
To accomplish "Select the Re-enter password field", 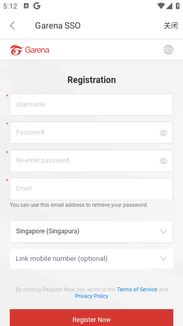I will tap(91, 161).
